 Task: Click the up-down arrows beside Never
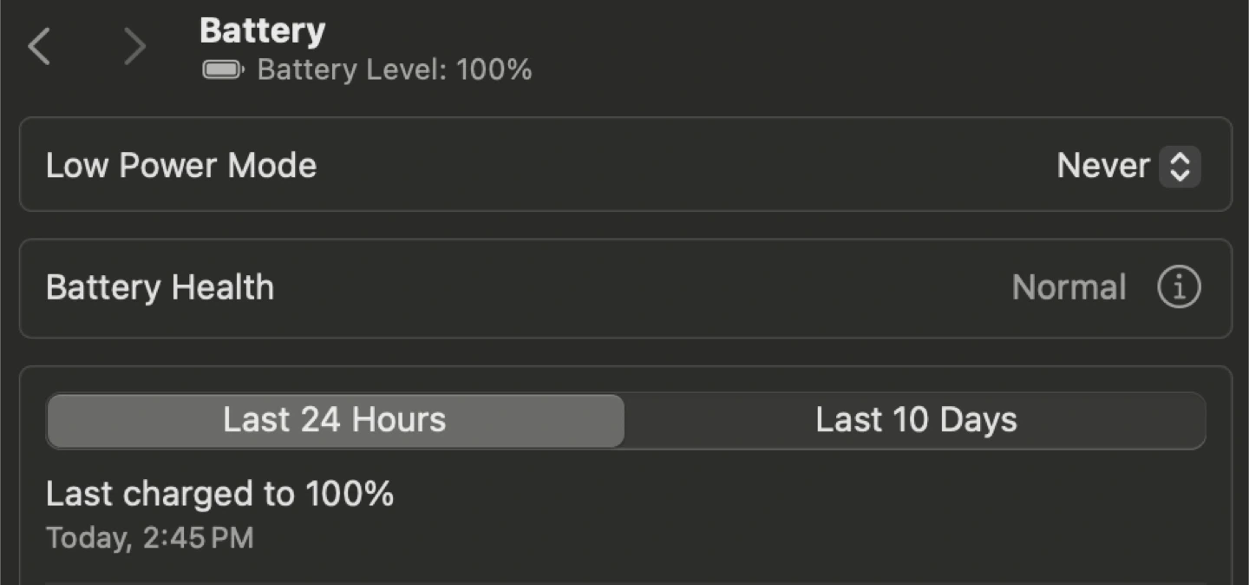tap(1180, 166)
